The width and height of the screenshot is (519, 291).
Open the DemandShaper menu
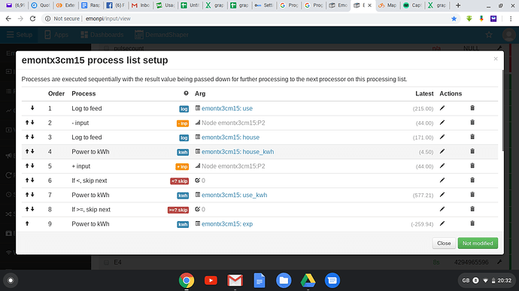[162, 35]
